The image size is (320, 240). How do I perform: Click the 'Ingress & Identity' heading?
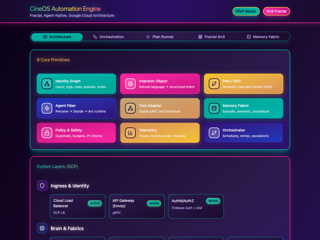[70, 186]
